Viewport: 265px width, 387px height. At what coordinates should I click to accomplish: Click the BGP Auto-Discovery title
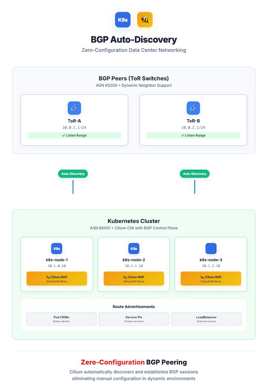tap(134, 39)
